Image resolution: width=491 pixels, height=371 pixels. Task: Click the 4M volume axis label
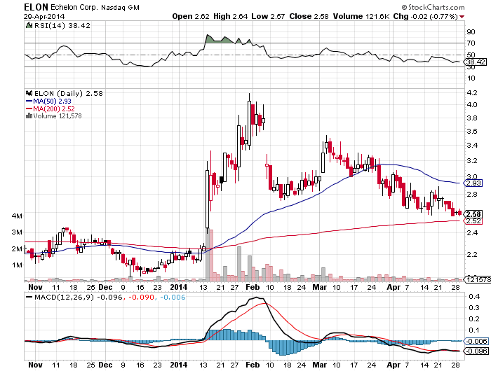[18, 216]
